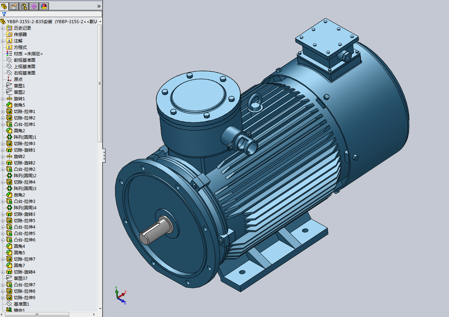Select 切除-旋转3 in the tree
The image size is (449, 317).
point(25,214)
